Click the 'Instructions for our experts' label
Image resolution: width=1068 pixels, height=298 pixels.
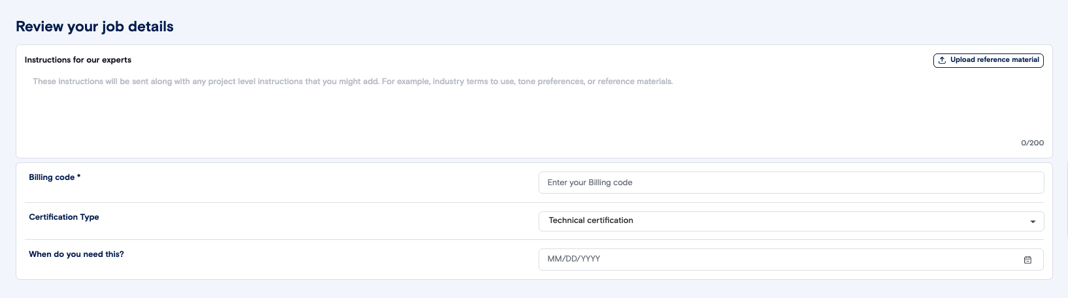78,60
